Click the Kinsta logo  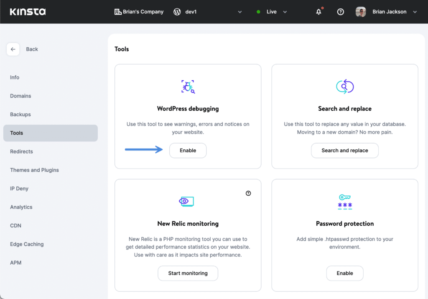click(x=28, y=12)
